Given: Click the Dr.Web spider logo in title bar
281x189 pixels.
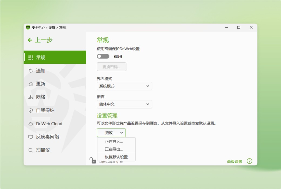Looking at the screenshot, I should pos(28,27).
